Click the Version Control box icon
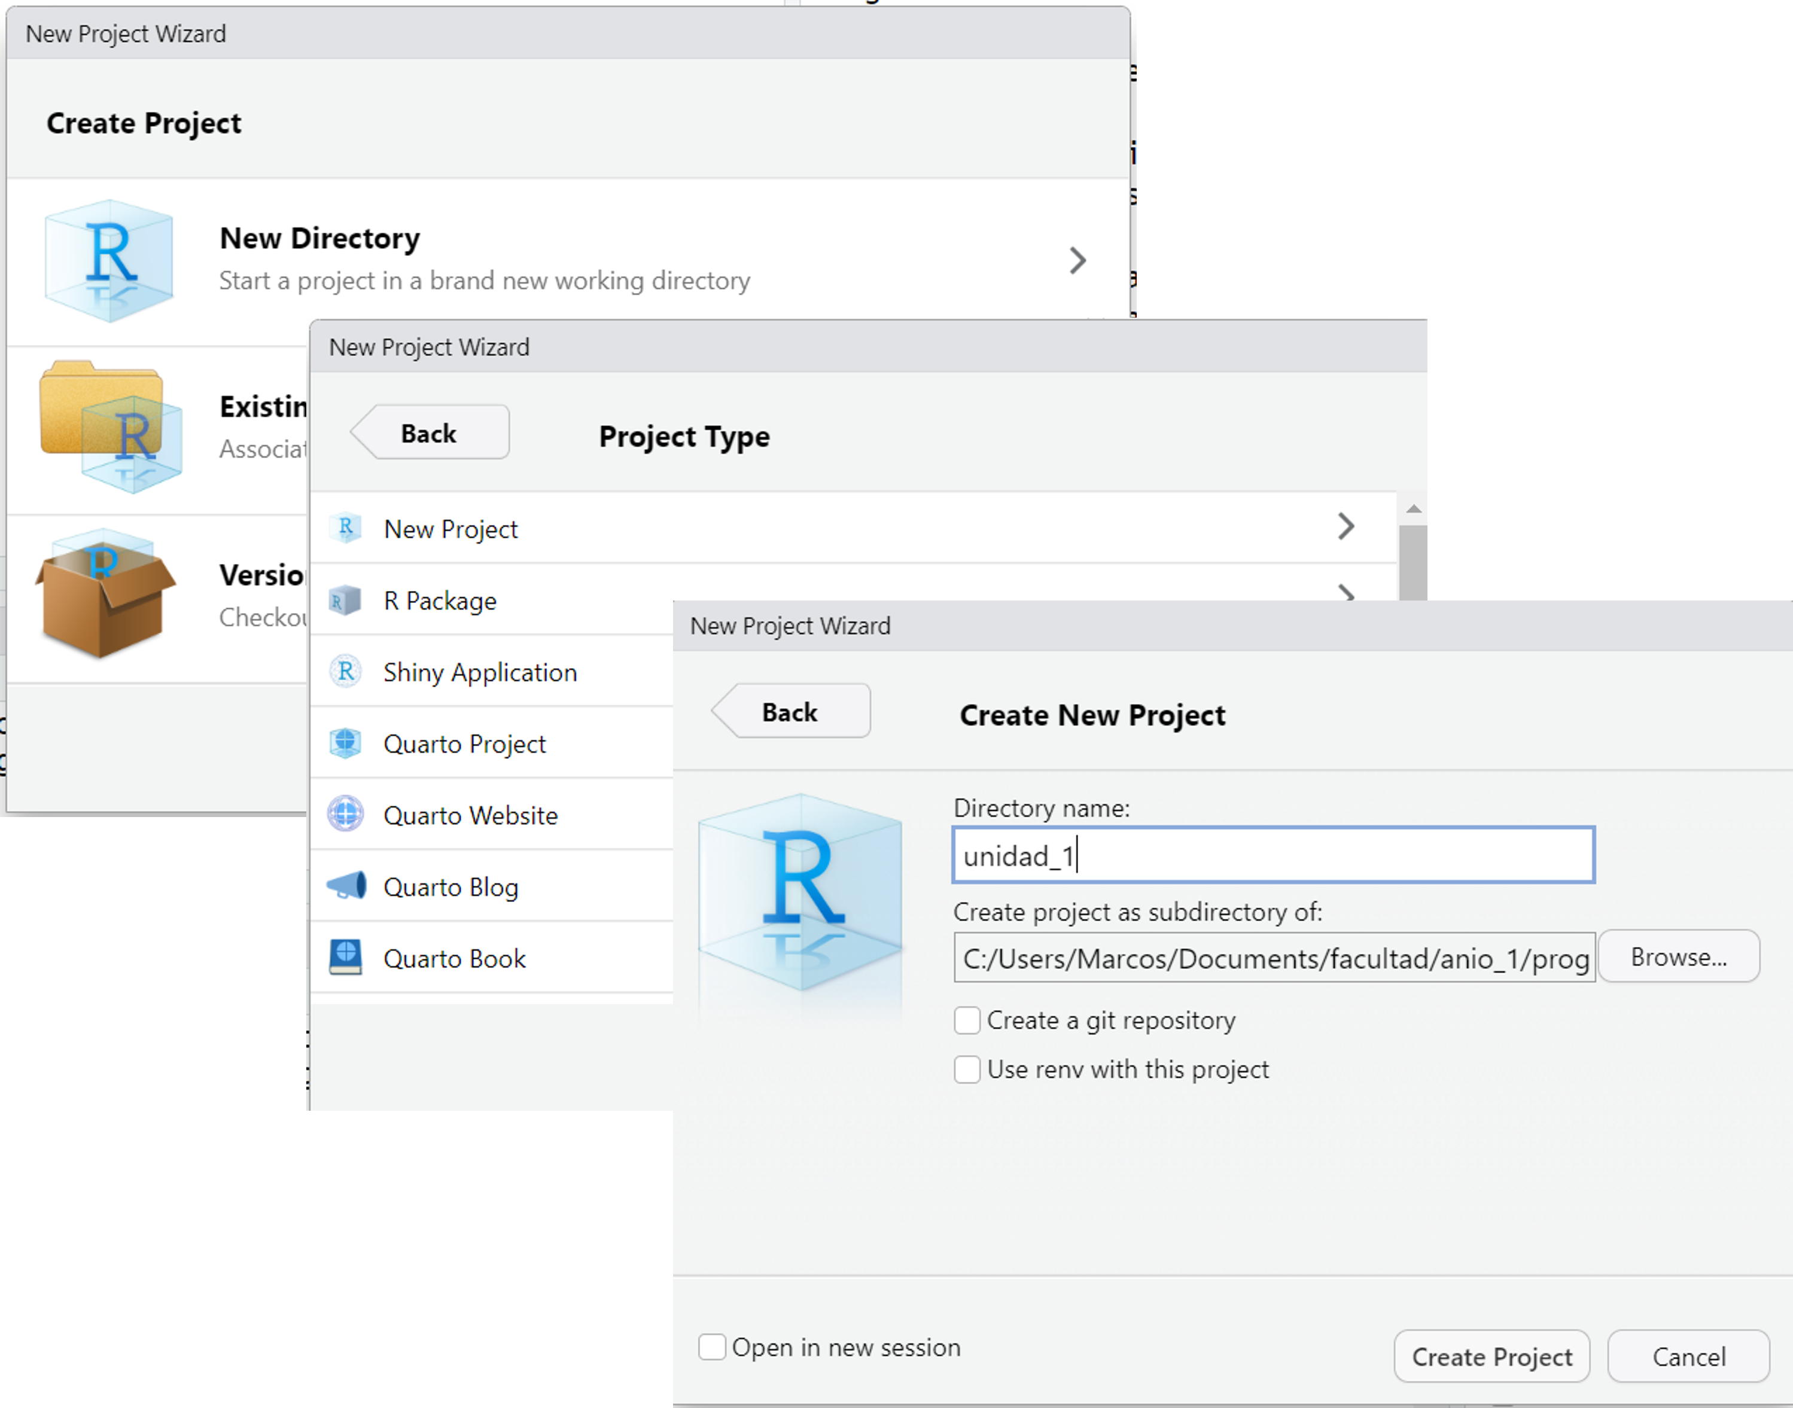1793x1408 pixels. 105,593
